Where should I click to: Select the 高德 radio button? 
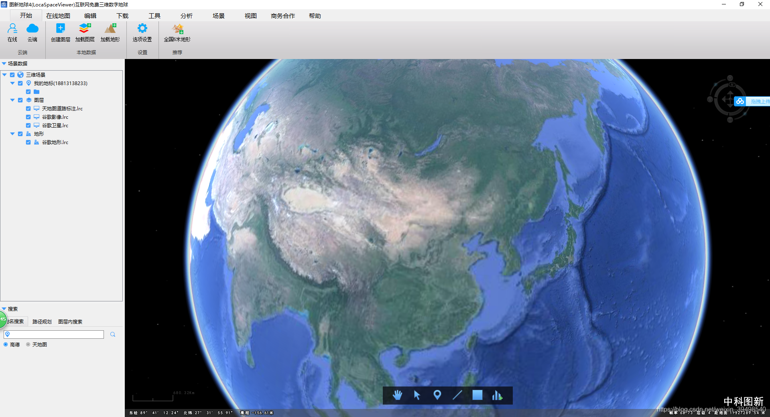pos(6,344)
